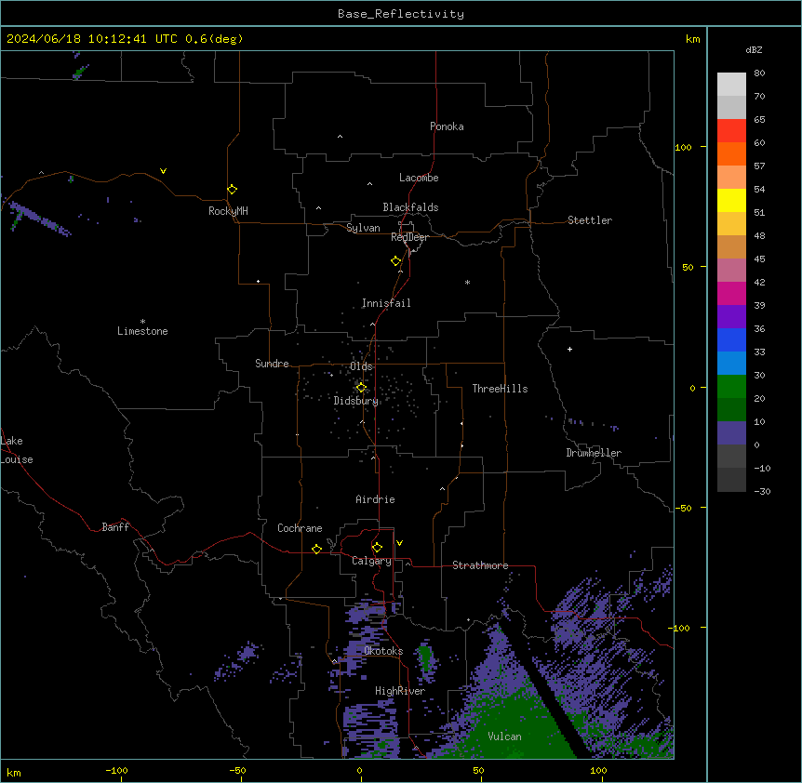Click the Calgary city label
802x783 pixels.
(x=371, y=561)
